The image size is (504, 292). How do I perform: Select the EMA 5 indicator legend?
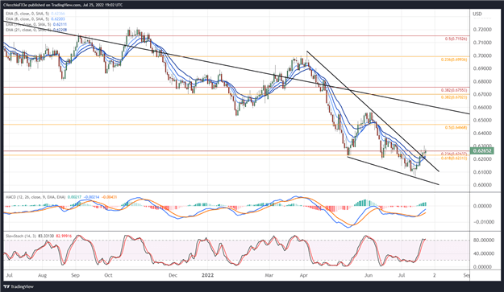click(35, 14)
